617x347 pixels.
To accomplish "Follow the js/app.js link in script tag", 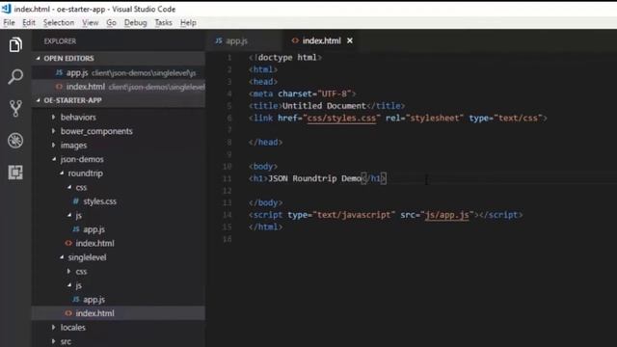I will pos(446,215).
